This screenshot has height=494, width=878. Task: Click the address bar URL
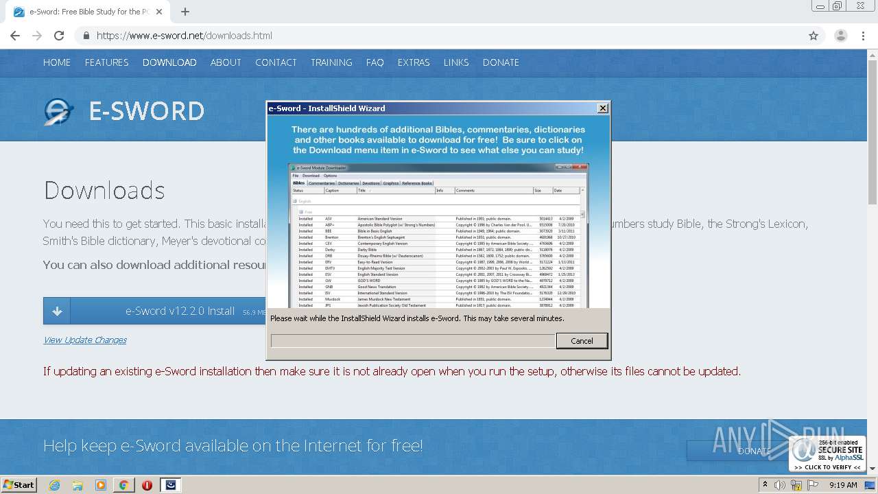(184, 36)
